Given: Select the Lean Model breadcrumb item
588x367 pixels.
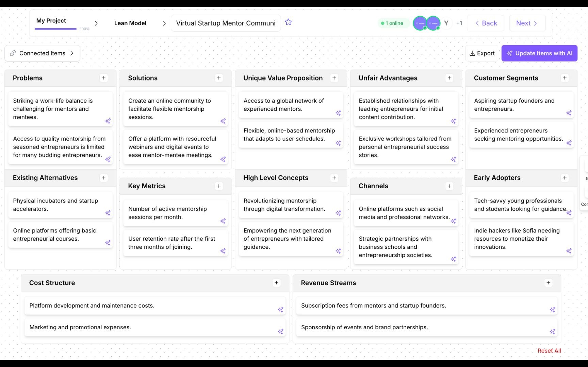Looking at the screenshot, I should click(x=130, y=23).
